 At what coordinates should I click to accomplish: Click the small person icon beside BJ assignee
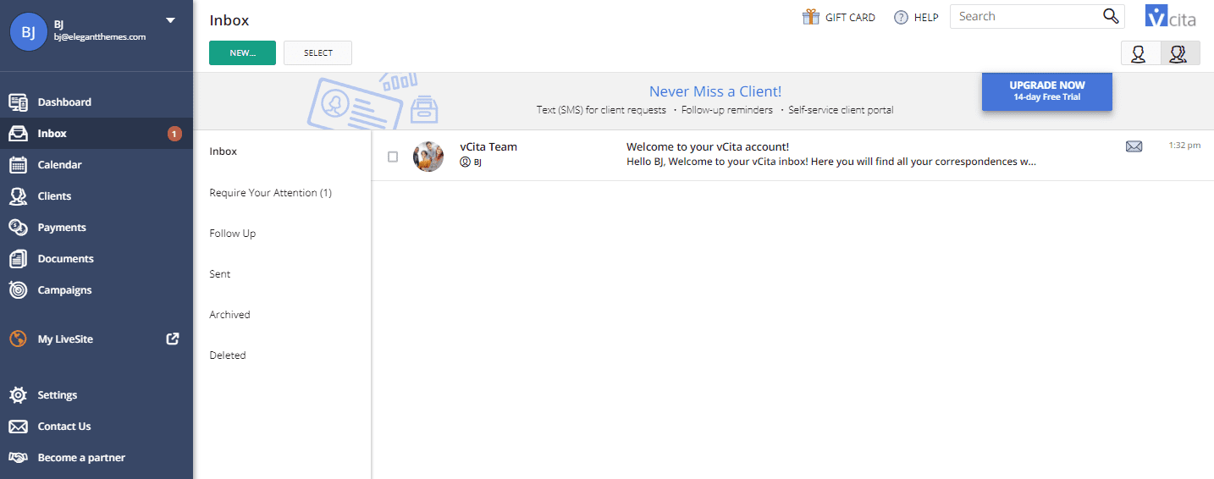point(465,162)
